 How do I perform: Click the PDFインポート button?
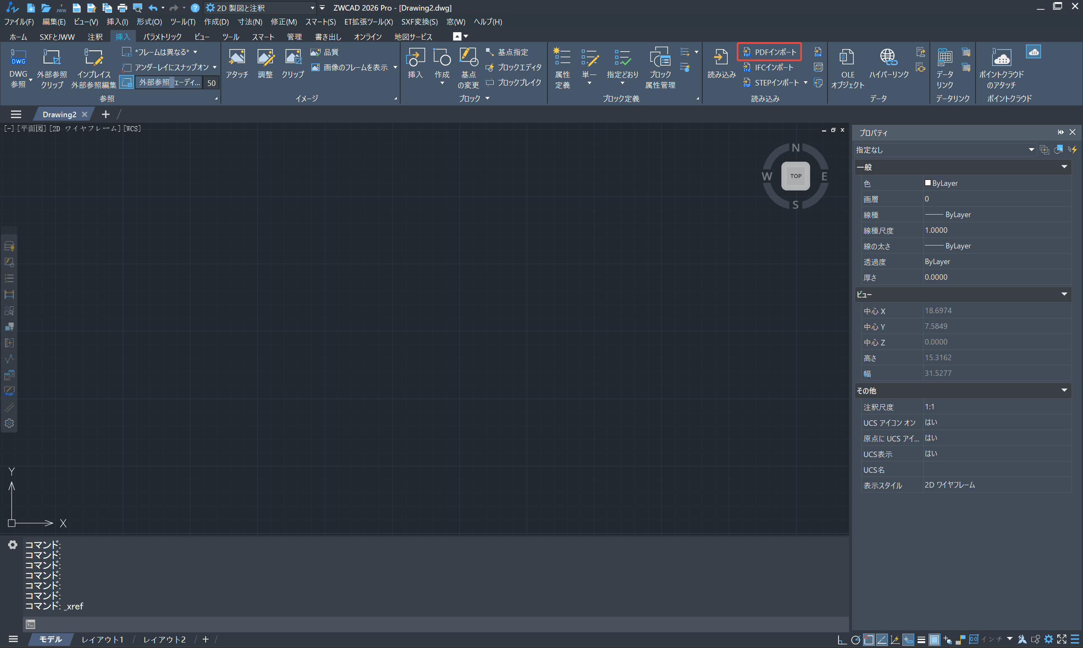[769, 52]
